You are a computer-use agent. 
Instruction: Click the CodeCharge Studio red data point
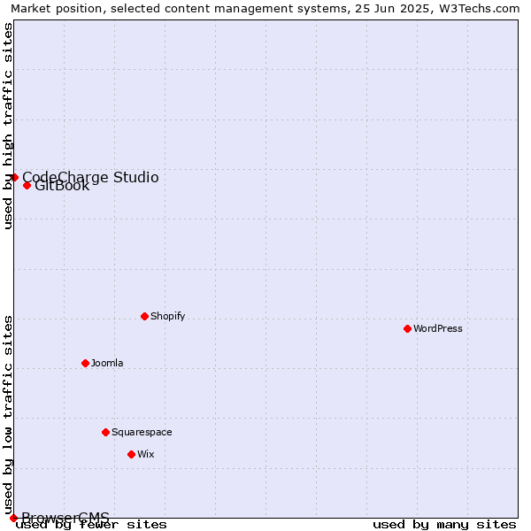pyautogui.click(x=14, y=177)
